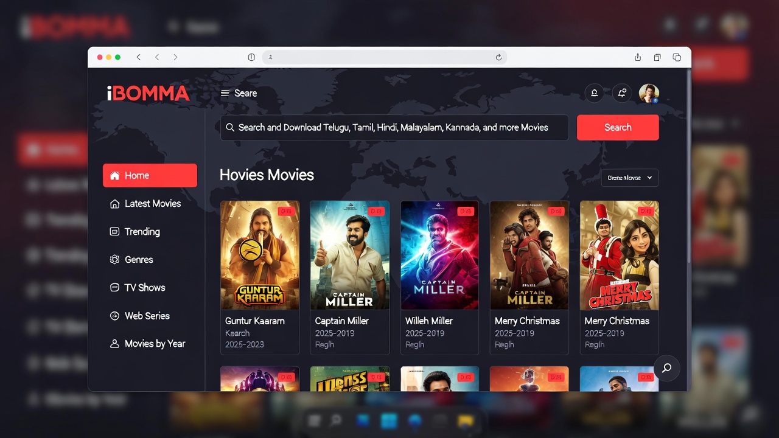Expand the movie sort dropdown

click(629, 178)
